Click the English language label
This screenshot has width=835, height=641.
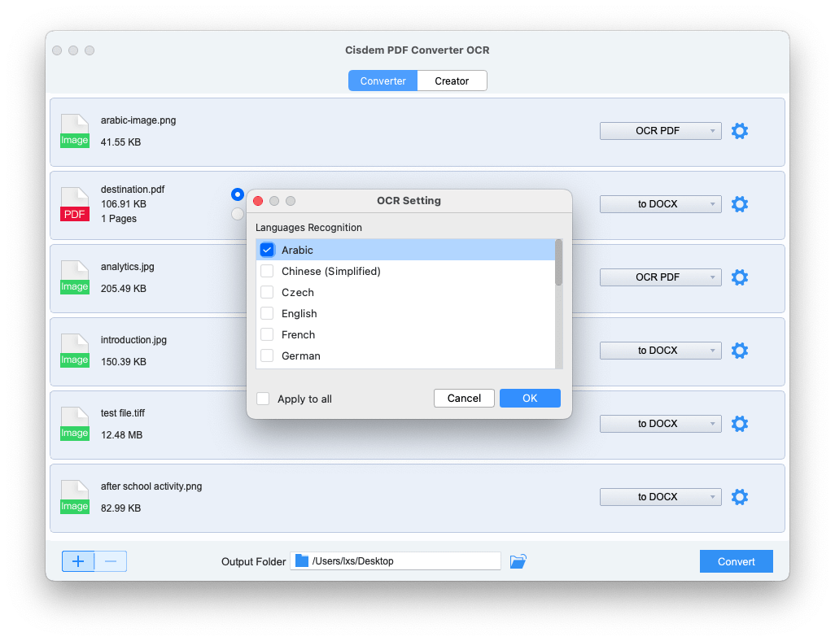299,314
